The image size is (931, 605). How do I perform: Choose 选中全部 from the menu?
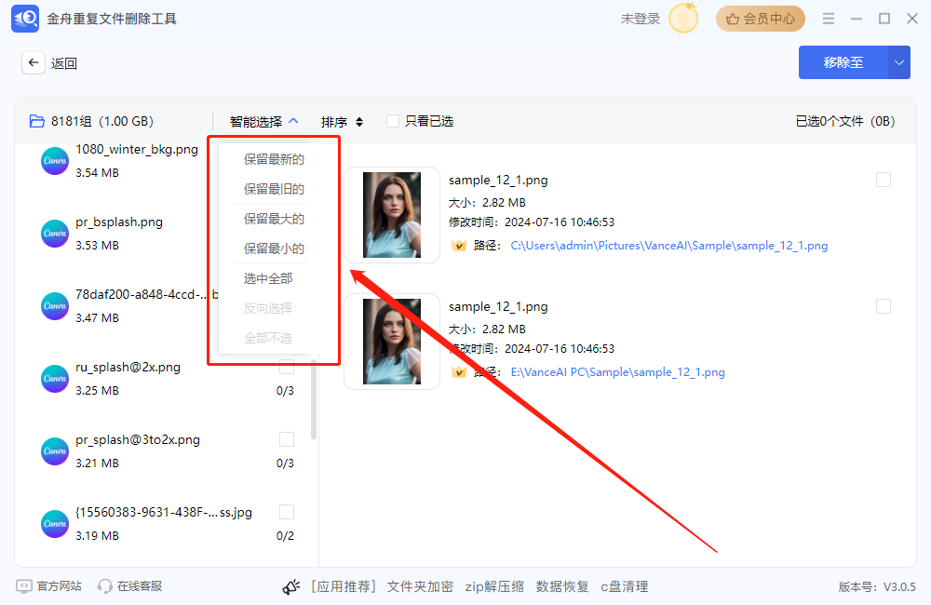pyautogui.click(x=276, y=277)
